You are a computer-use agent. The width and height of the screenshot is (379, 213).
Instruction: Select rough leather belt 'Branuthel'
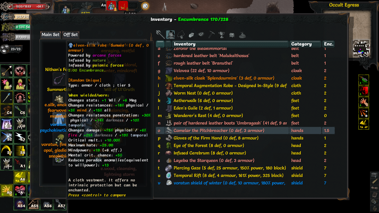coord(245,63)
